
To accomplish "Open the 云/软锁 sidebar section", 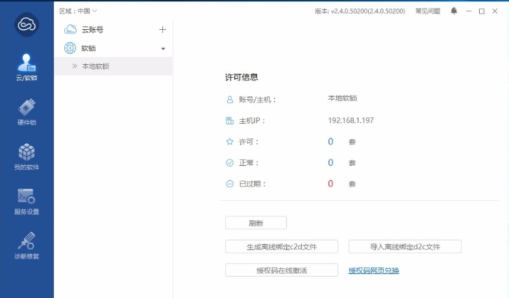I will click(27, 68).
